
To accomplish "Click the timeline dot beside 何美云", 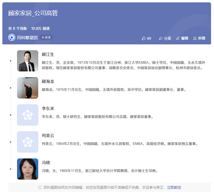I will [11, 142].
